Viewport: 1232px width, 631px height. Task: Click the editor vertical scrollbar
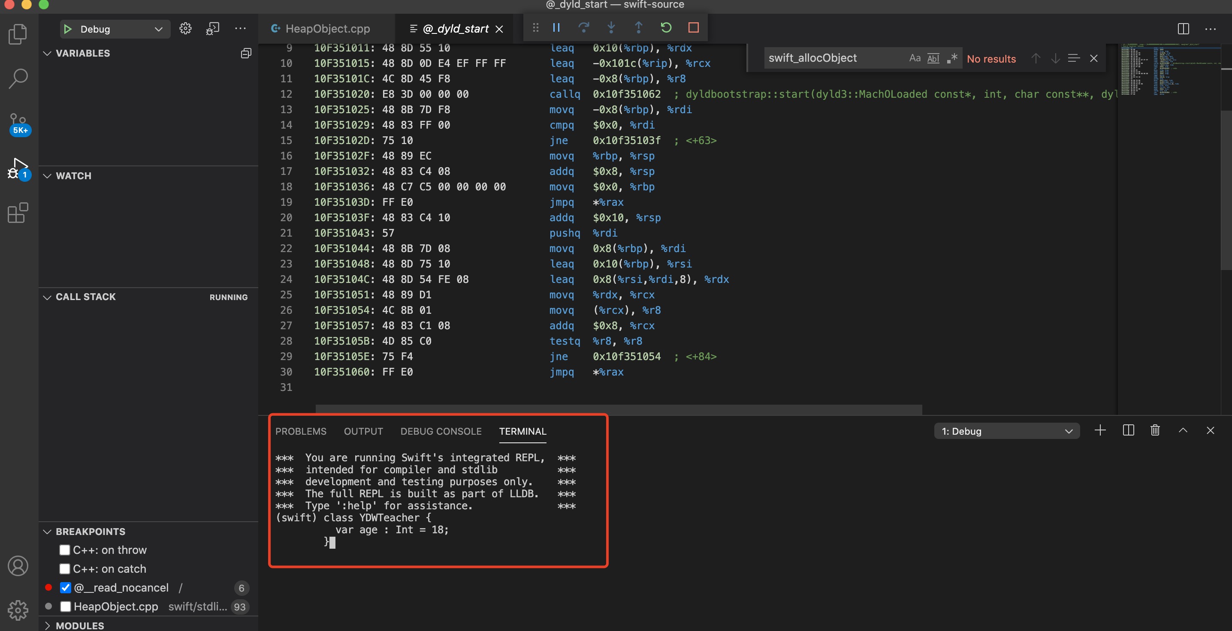1226,190
